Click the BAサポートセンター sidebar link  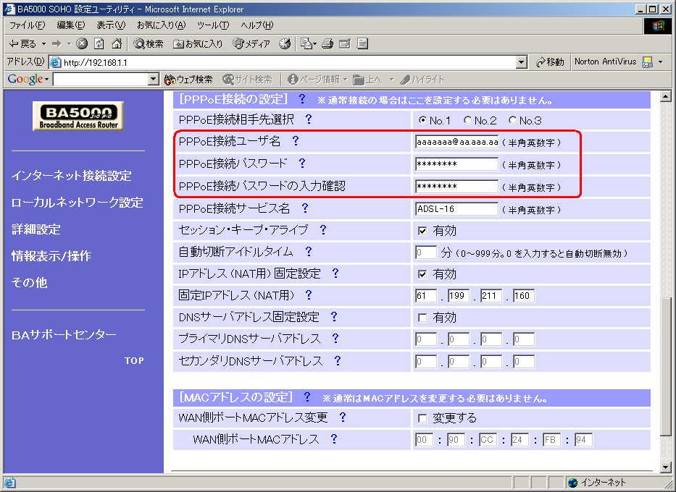pyautogui.click(x=64, y=335)
